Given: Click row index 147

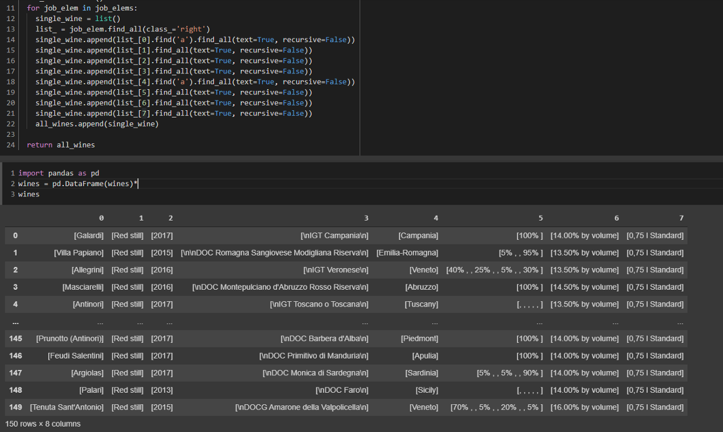Looking at the screenshot, I should [x=16, y=373].
